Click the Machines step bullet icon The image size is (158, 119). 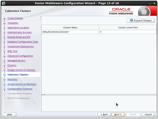click(x=5, y=79)
